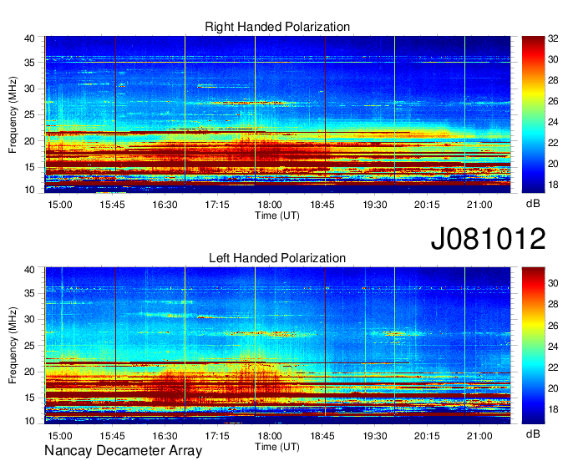Click the 20:15 time tick of the right-handed plot
Screen dimensions: 568x461
427,205
